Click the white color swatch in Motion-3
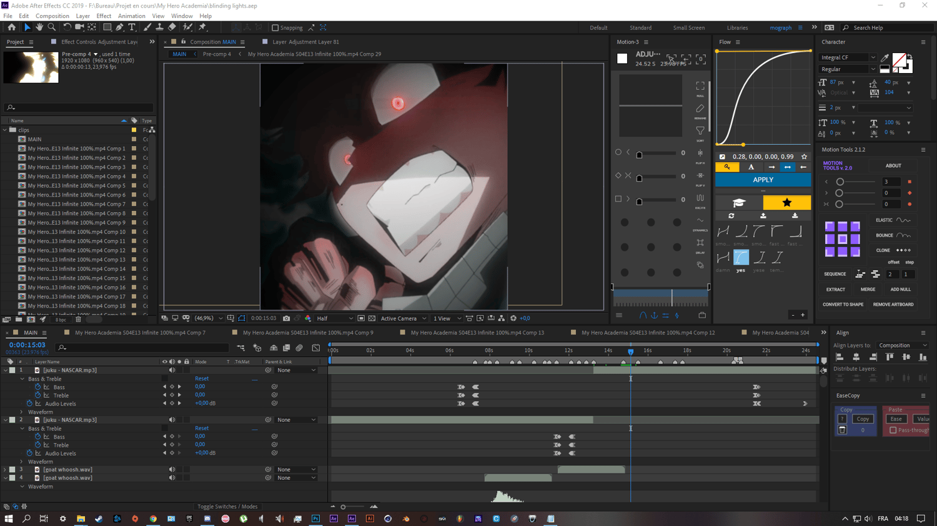 click(x=622, y=59)
